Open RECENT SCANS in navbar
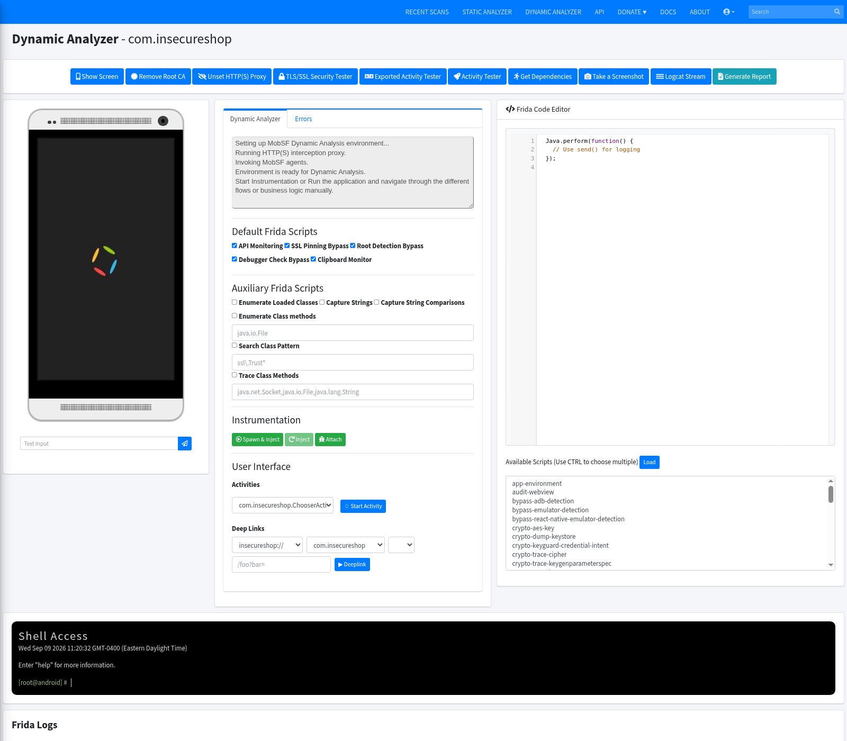Image resolution: width=847 pixels, height=741 pixels. [x=427, y=12]
